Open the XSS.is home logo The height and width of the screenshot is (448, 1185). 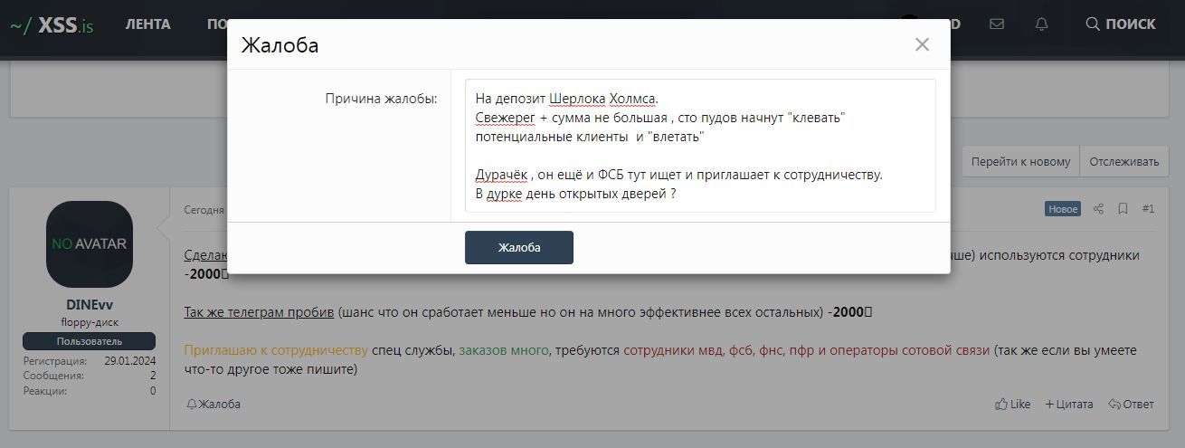pyautogui.click(x=52, y=25)
